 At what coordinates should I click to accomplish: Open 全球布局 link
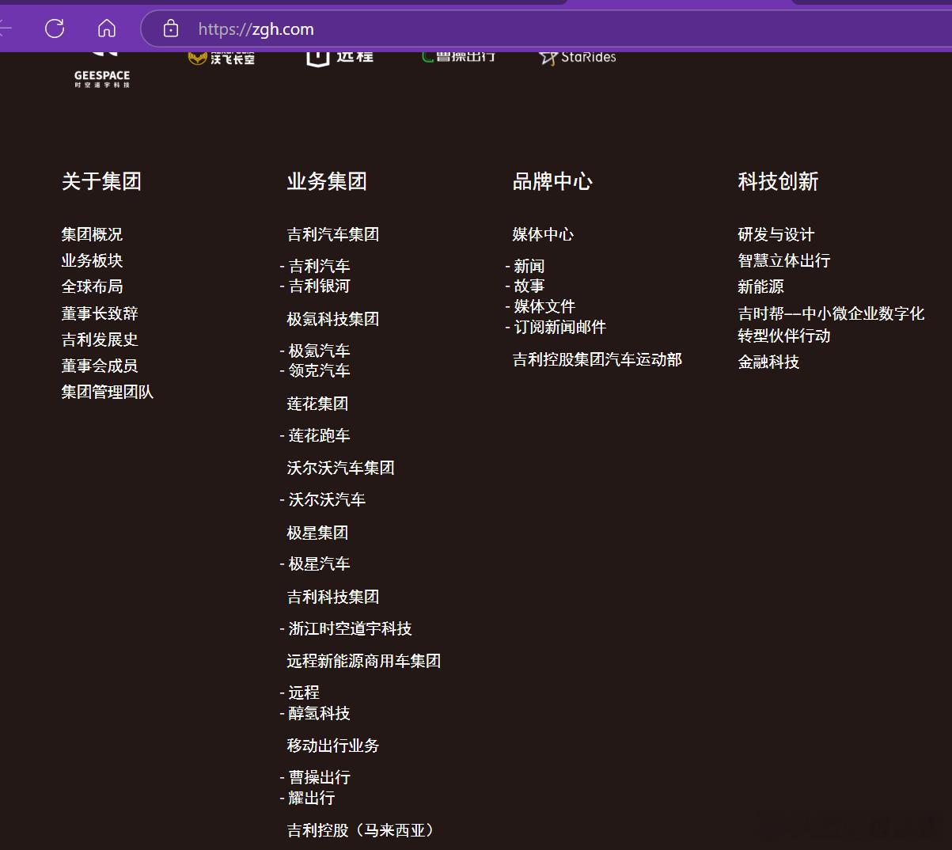coord(92,286)
